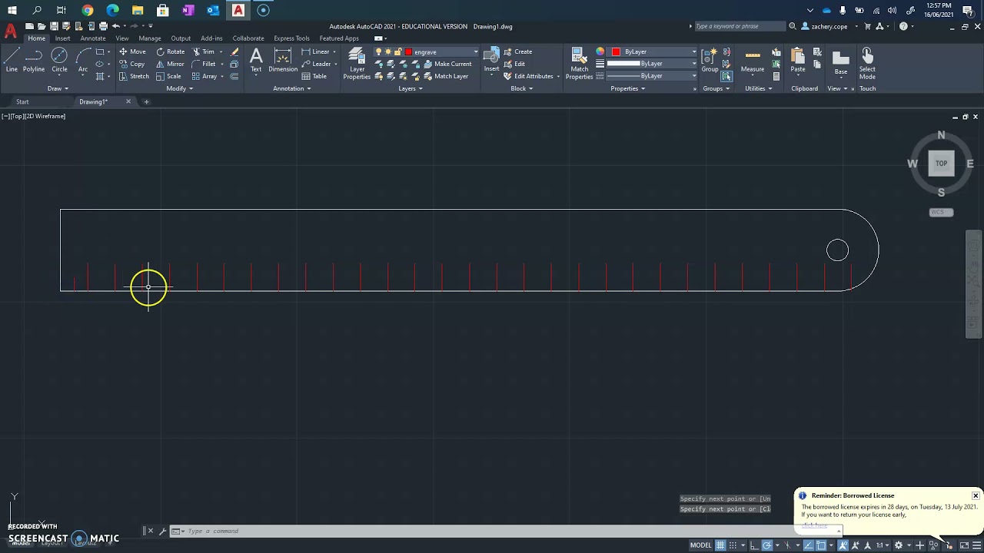This screenshot has width=984, height=553.
Task: Expand the Properties panel
Action: tap(628, 88)
